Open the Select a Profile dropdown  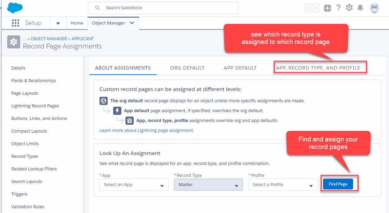[x=283, y=185]
